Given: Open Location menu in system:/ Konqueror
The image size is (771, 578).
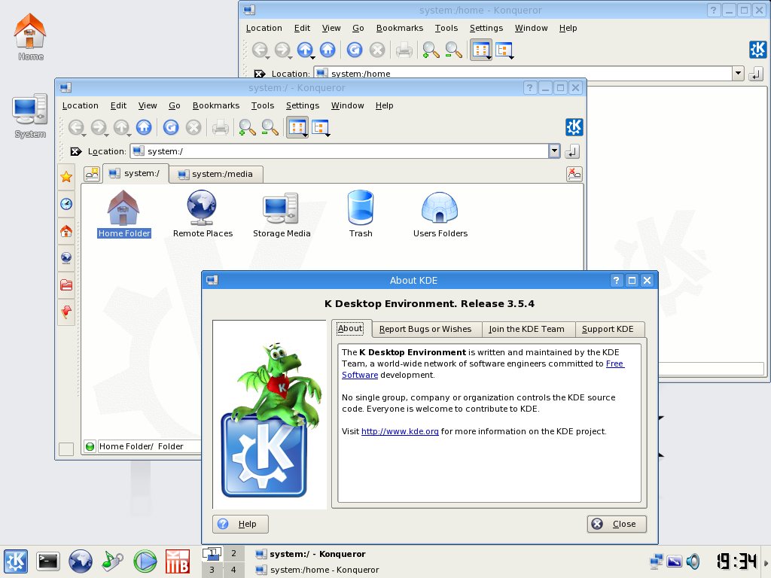Looking at the screenshot, I should 80,105.
